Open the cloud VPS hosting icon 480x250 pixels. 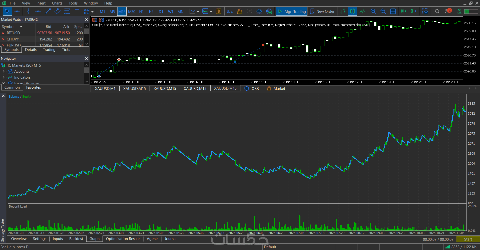(x=259, y=11)
